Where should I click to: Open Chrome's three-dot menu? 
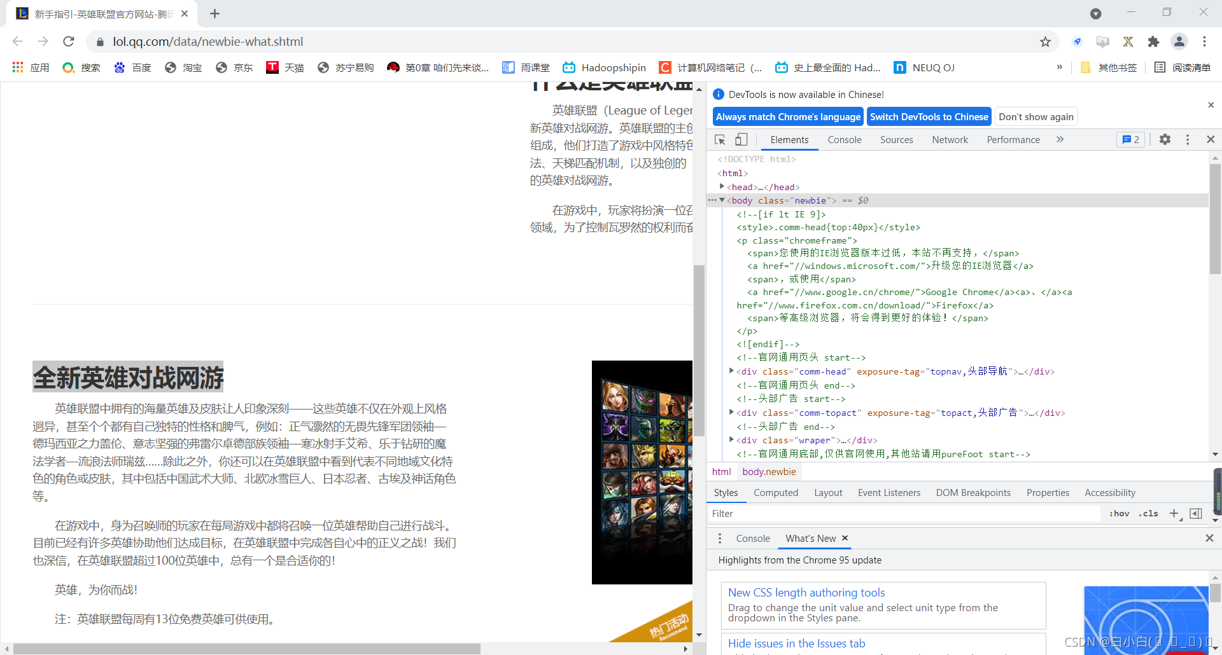(1204, 41)
